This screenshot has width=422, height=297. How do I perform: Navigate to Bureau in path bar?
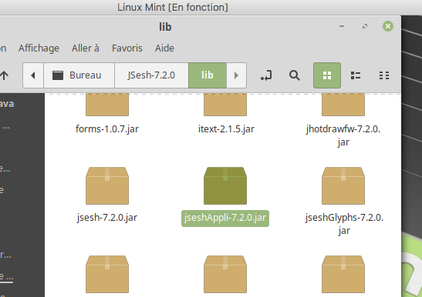click(x=79, y=75)
